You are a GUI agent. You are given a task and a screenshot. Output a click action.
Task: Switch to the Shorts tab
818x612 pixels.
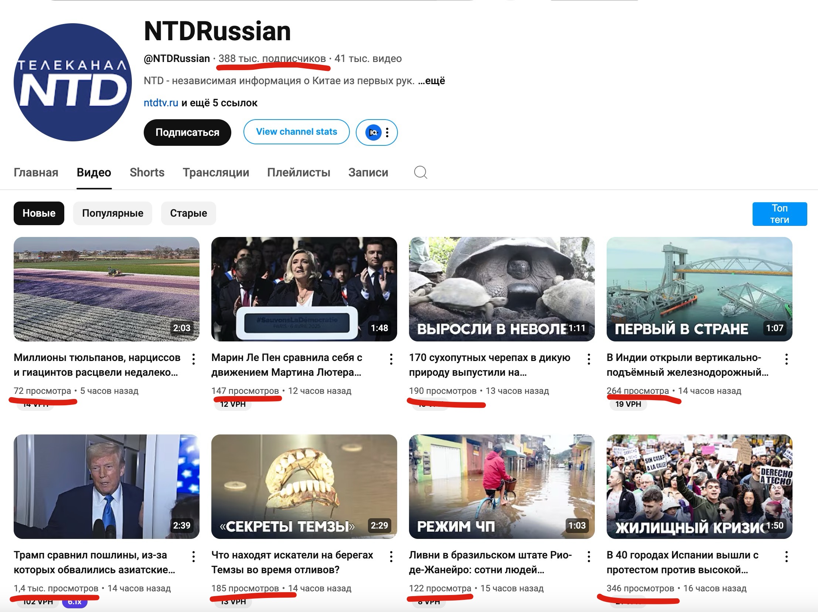(147, 172)
